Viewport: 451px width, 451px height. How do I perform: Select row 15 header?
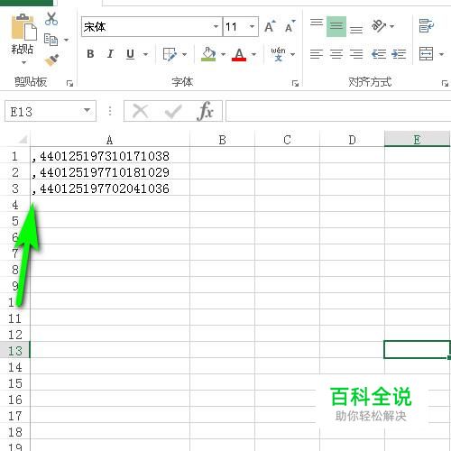pos(15,383)
